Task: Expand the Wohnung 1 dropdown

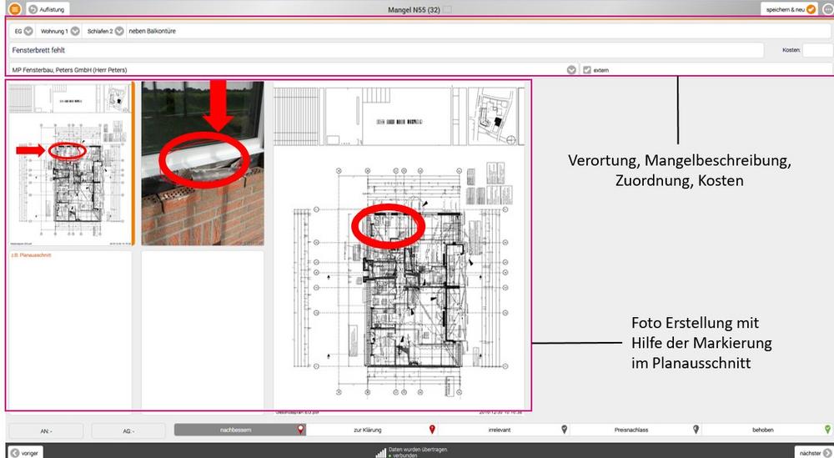Action: (x=75, y=31)
